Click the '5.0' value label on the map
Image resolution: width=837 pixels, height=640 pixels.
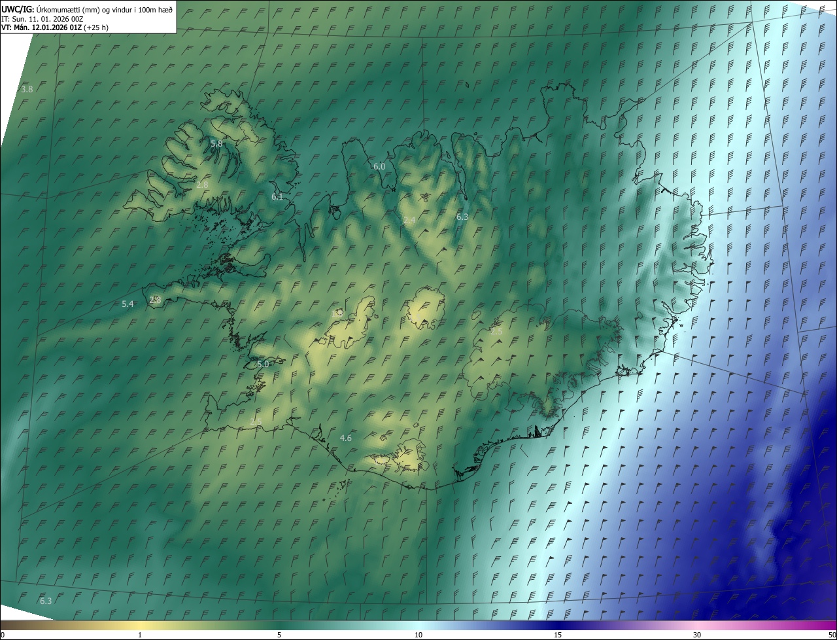click(263, 364)
